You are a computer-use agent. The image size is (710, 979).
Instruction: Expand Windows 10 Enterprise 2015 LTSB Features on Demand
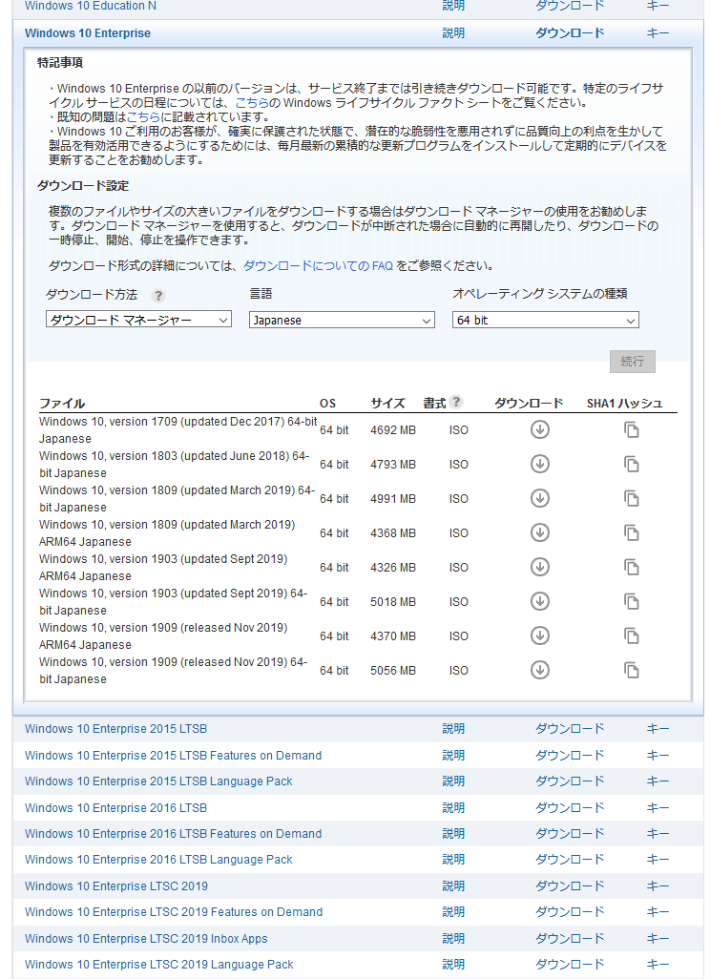(173, 756)
